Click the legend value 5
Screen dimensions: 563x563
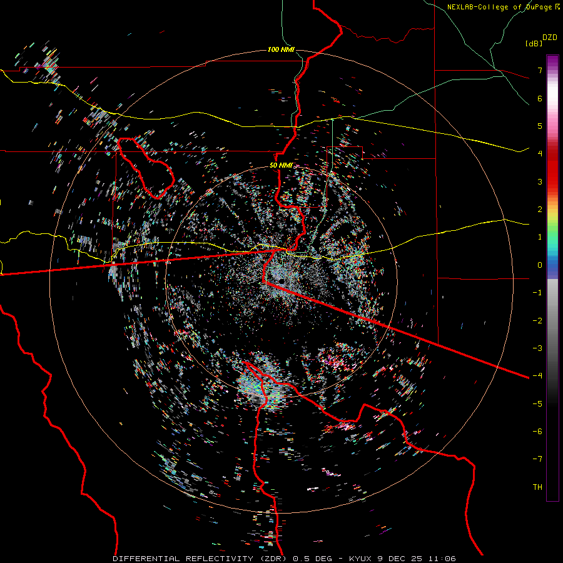(x=540, y=126)
